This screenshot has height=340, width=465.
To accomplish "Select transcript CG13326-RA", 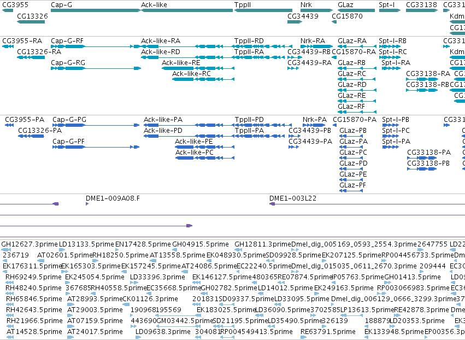I will coord(39,51).
